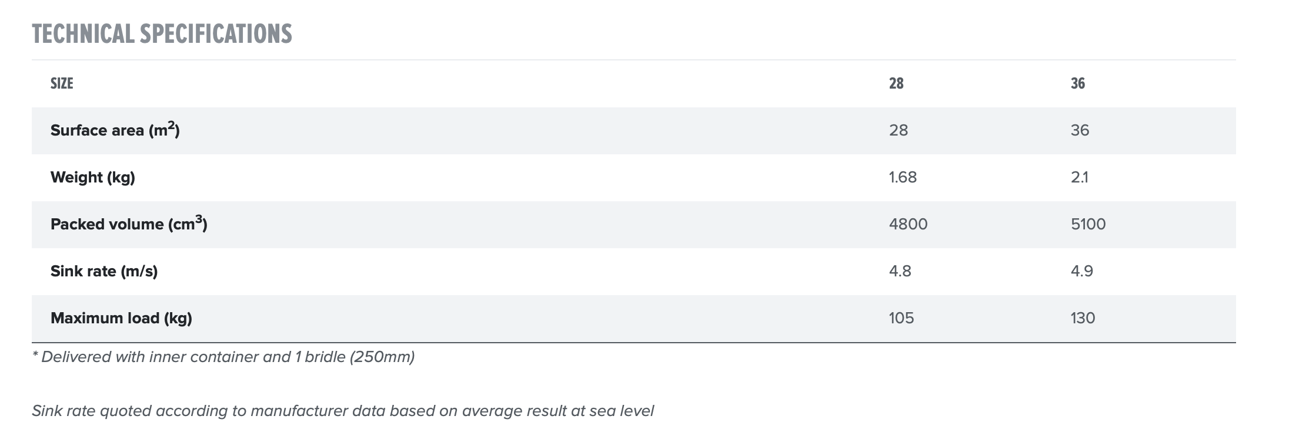Click the SIZE column header label

coord(62,83)
